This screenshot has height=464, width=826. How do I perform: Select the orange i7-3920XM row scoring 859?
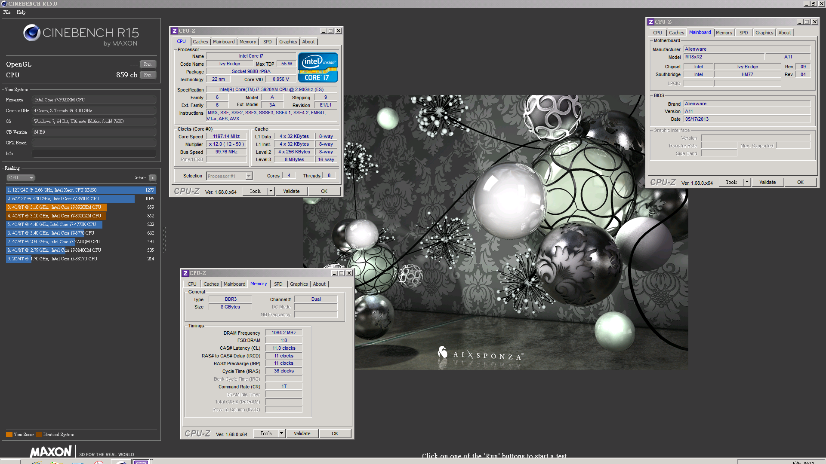point(81,207)
